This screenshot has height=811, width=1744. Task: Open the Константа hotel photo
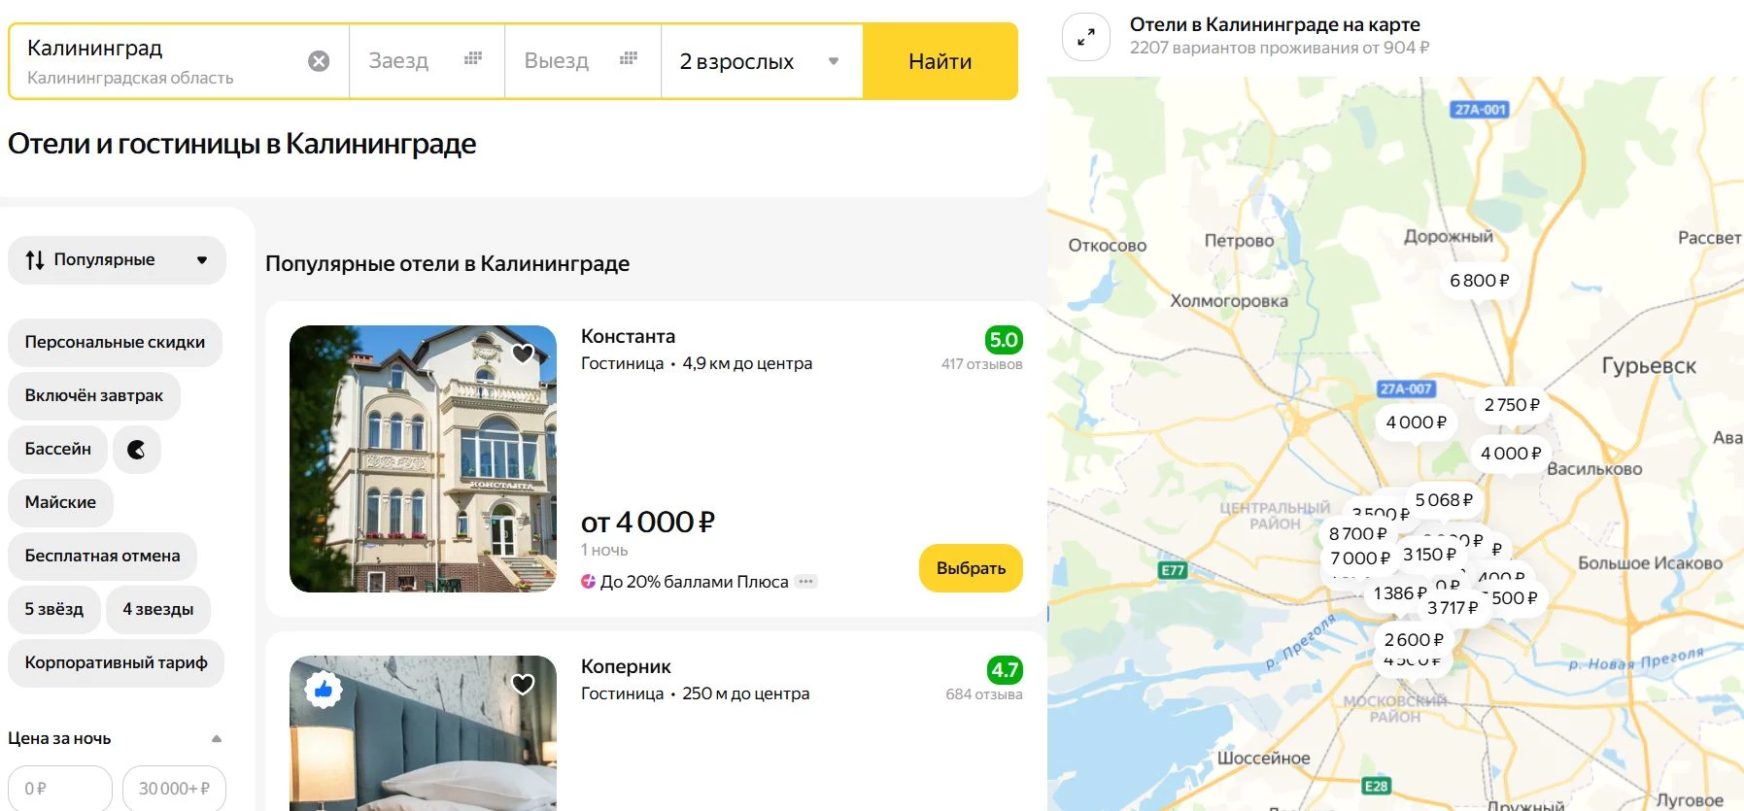tap(423, 458)
